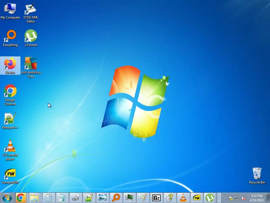Open the help question-mark taskbar icon

click(170, 198)
